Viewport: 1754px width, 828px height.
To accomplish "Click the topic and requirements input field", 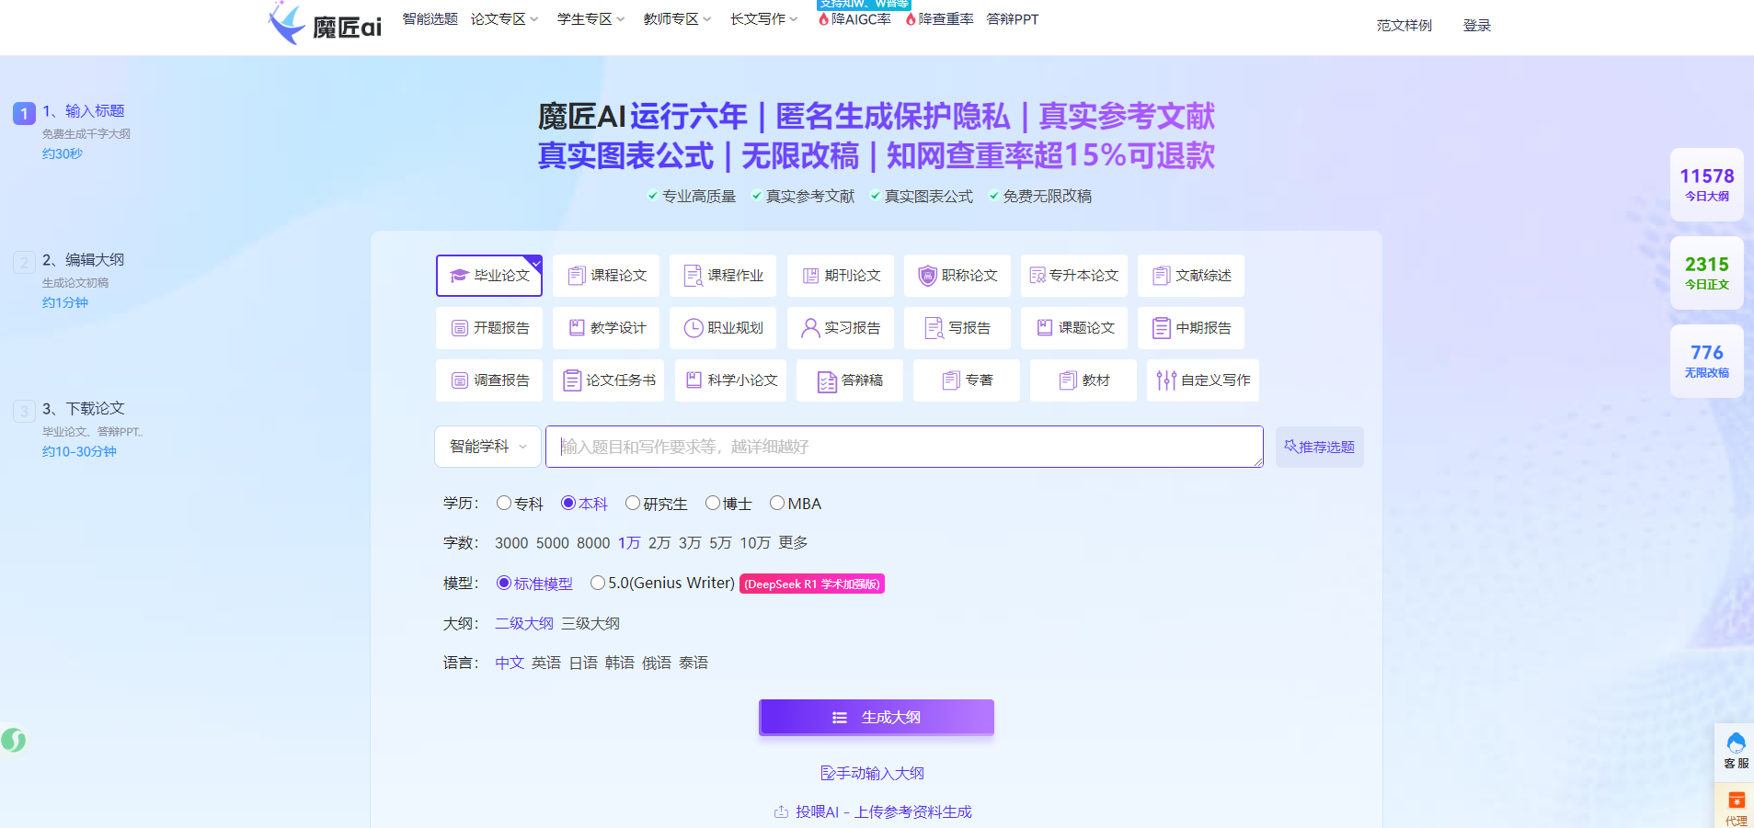I will pyautogui.click(x=903, y=447).
